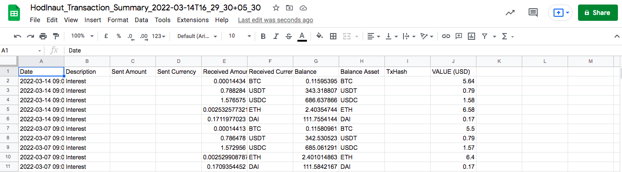
Task: Open vertical align dropdown
Action: (391, 36)
